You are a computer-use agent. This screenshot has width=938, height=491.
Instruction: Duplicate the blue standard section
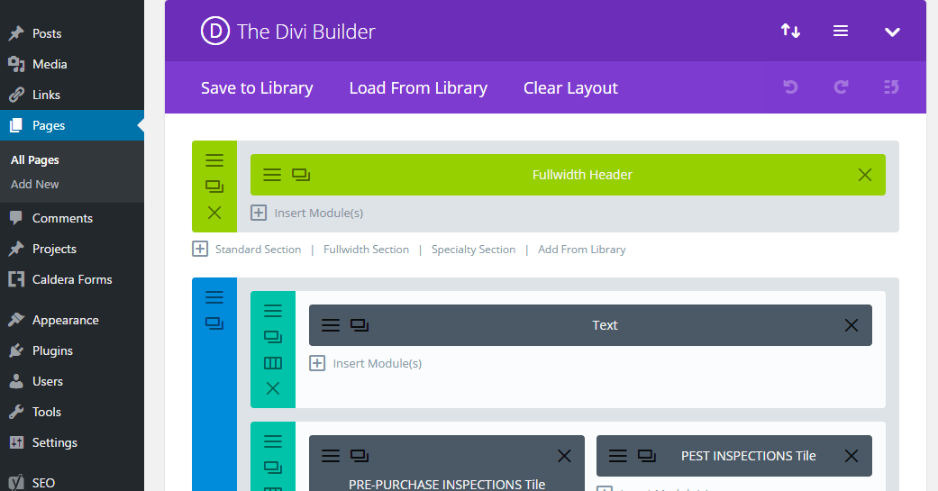[214, 323]
